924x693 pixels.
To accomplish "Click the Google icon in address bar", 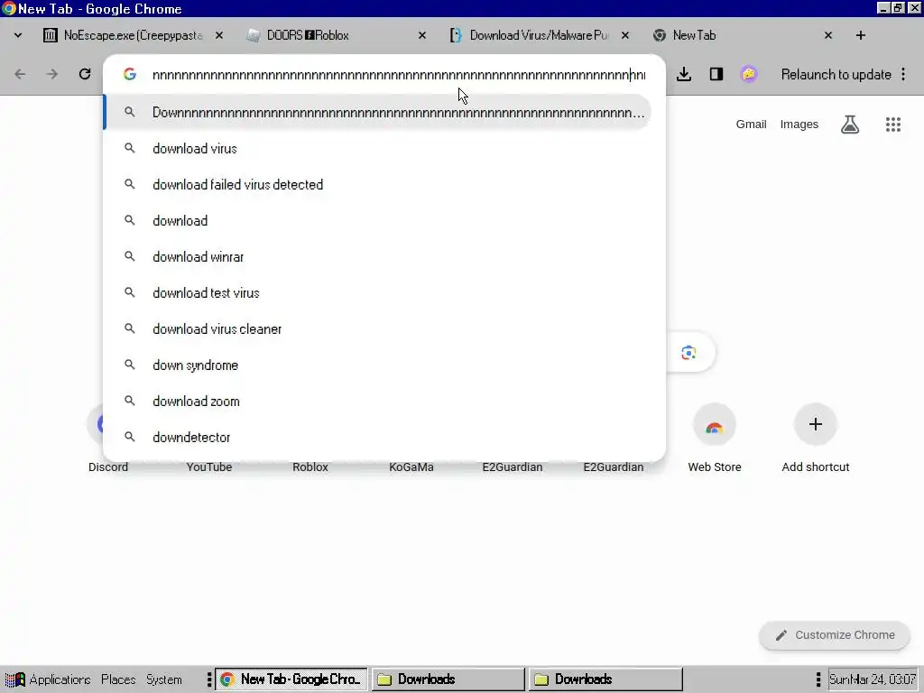I will (130, 74).
